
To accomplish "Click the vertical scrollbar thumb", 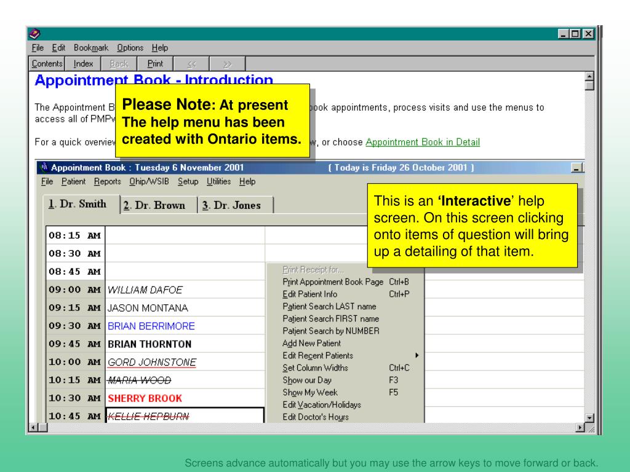I will [589, 85].
